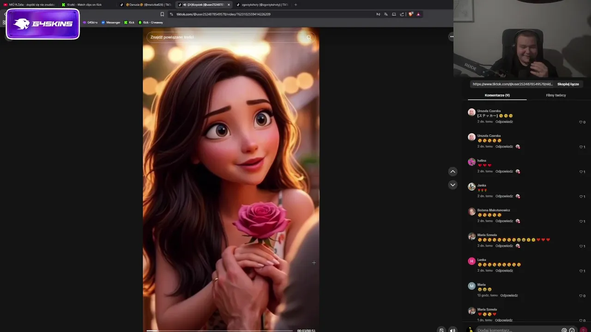This screenshot has width=591, height=332.
Task: Click username Lenka
Action: (x=482, y=260)
